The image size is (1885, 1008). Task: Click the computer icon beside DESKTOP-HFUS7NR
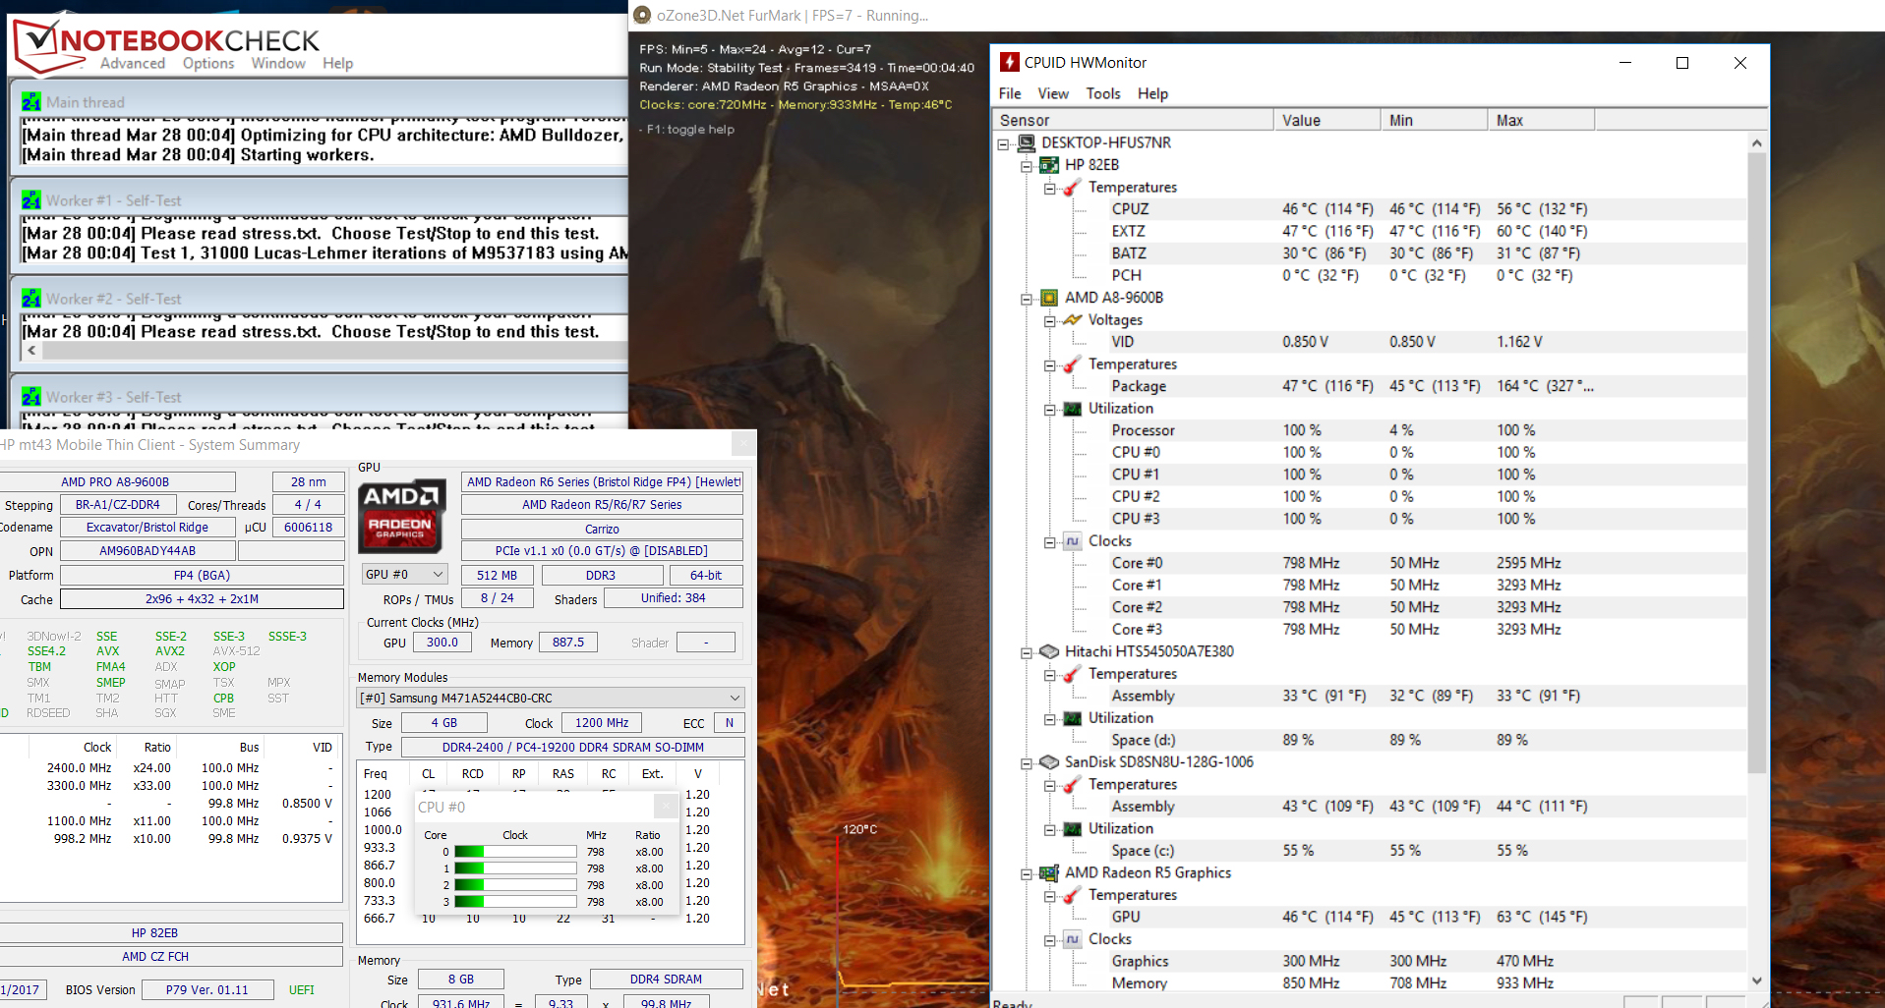point(1027,142)
